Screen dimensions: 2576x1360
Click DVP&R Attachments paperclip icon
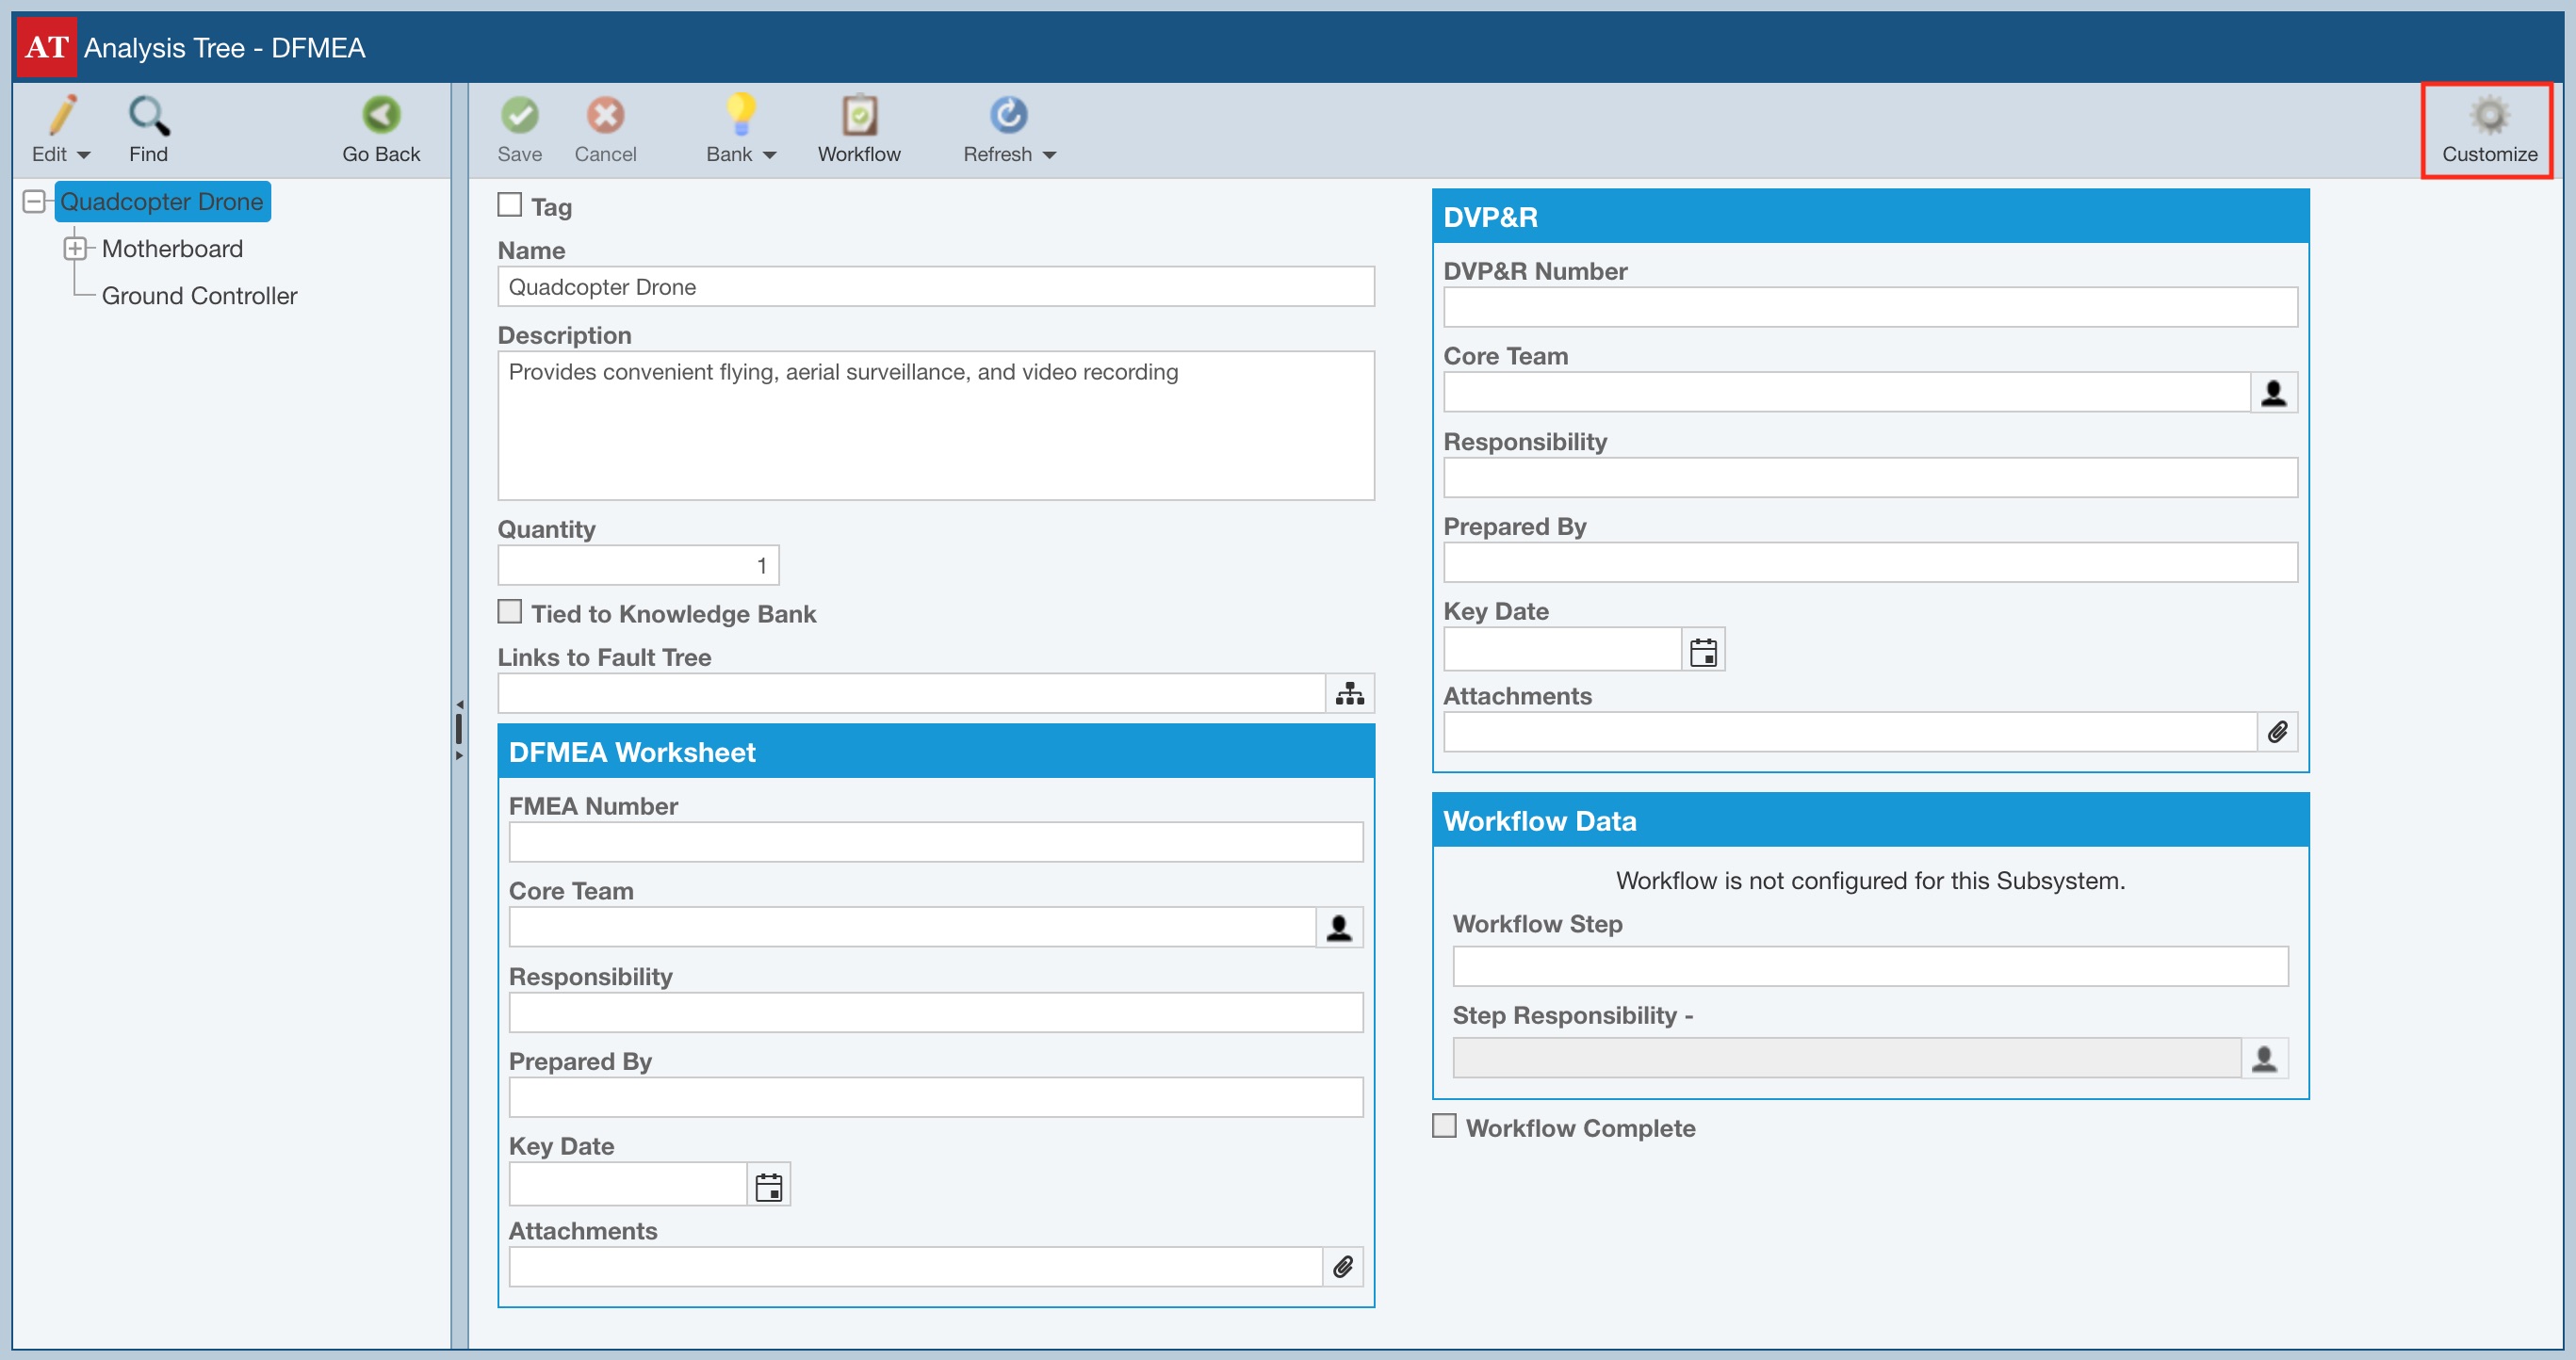pyautogui.click(x=2277, y=733)
